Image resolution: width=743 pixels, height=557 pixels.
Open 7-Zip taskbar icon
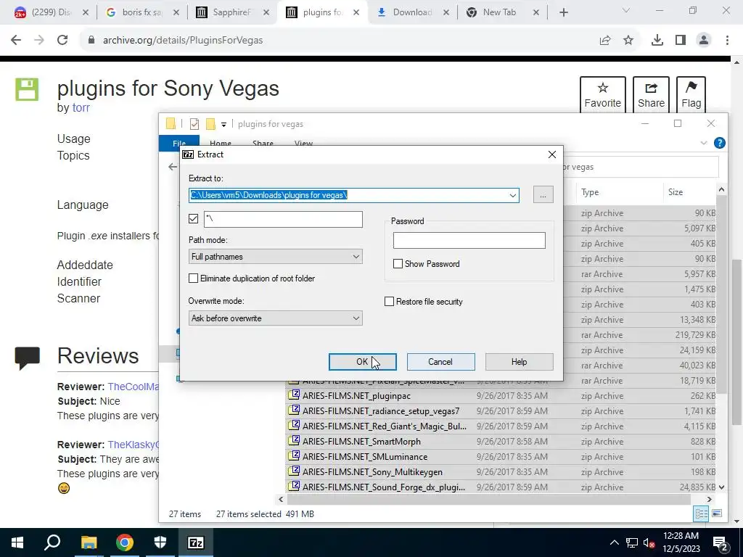pos(196,542)
